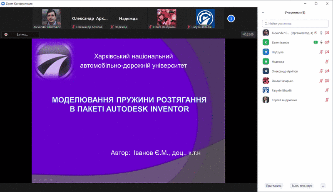Click the name Євген Іванов in list

tap(280, 43)
